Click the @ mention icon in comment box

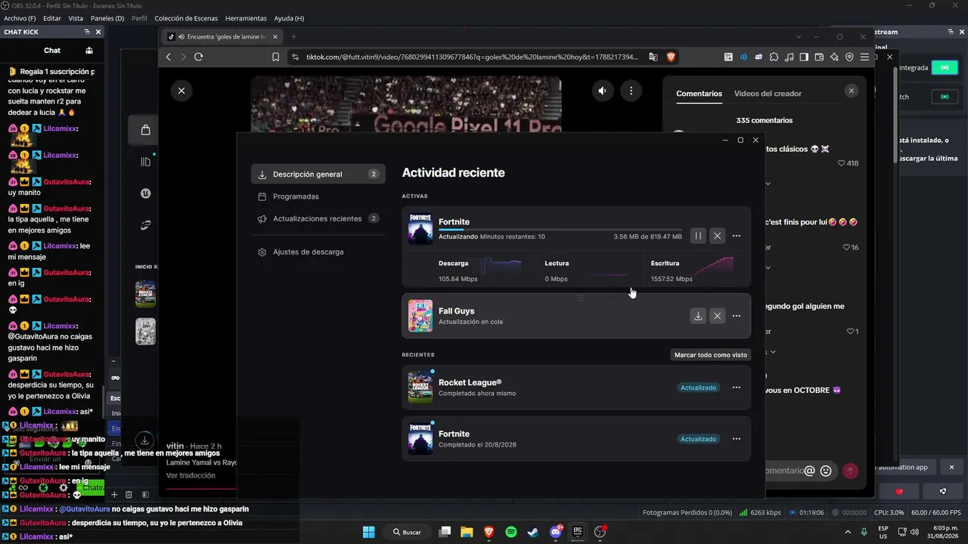[x=810, y=471]
